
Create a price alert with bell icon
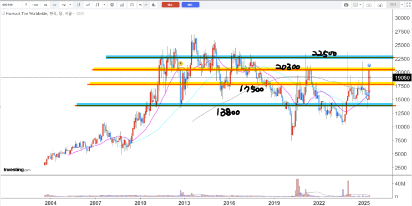154,5
